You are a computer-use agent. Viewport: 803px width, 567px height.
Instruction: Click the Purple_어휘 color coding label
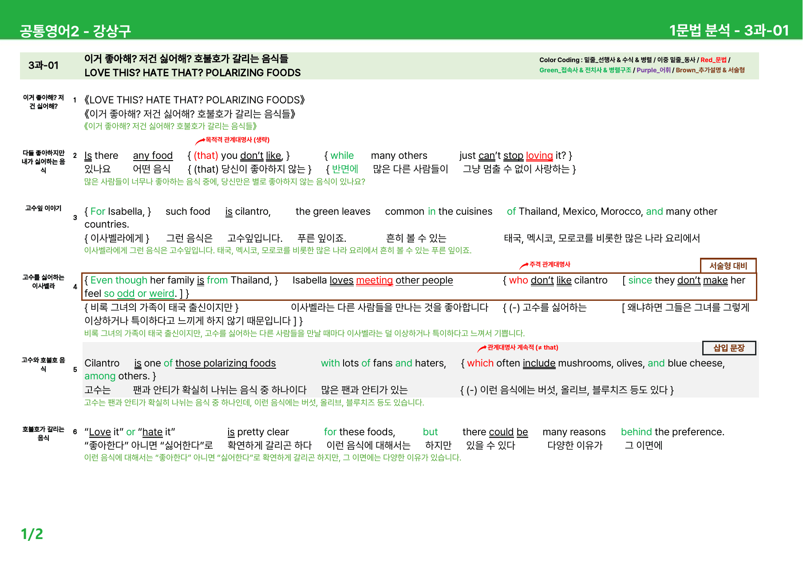point(653,70)
